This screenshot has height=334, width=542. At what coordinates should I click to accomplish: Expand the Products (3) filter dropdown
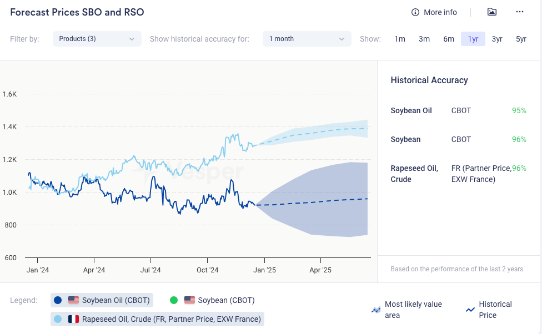[97, 39]
